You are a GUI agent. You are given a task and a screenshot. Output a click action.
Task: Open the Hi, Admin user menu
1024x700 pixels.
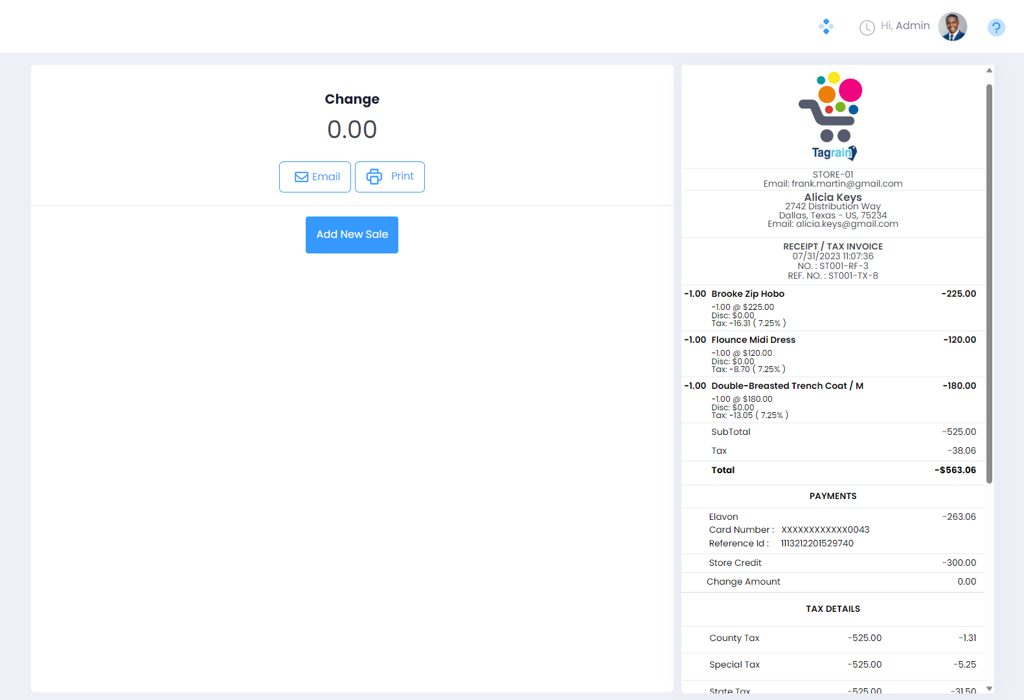905,26
